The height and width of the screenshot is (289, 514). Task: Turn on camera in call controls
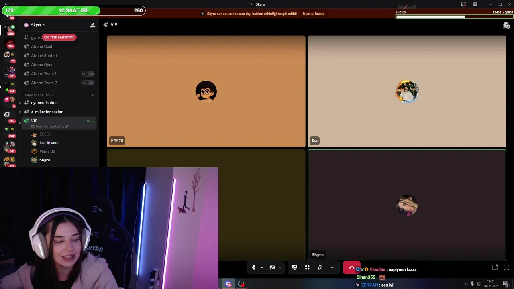pos(272,267)
